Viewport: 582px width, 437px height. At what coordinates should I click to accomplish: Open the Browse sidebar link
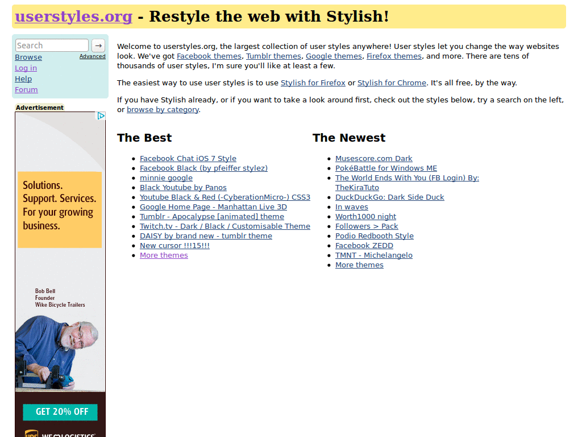click(x=28, y=57)
